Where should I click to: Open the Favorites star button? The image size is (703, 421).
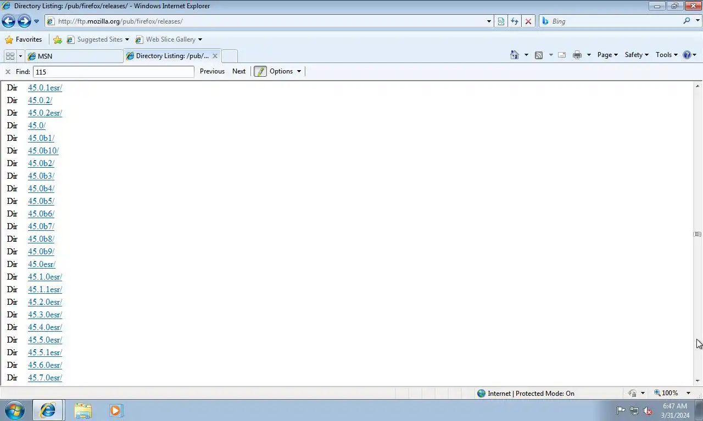click(23, 39)
